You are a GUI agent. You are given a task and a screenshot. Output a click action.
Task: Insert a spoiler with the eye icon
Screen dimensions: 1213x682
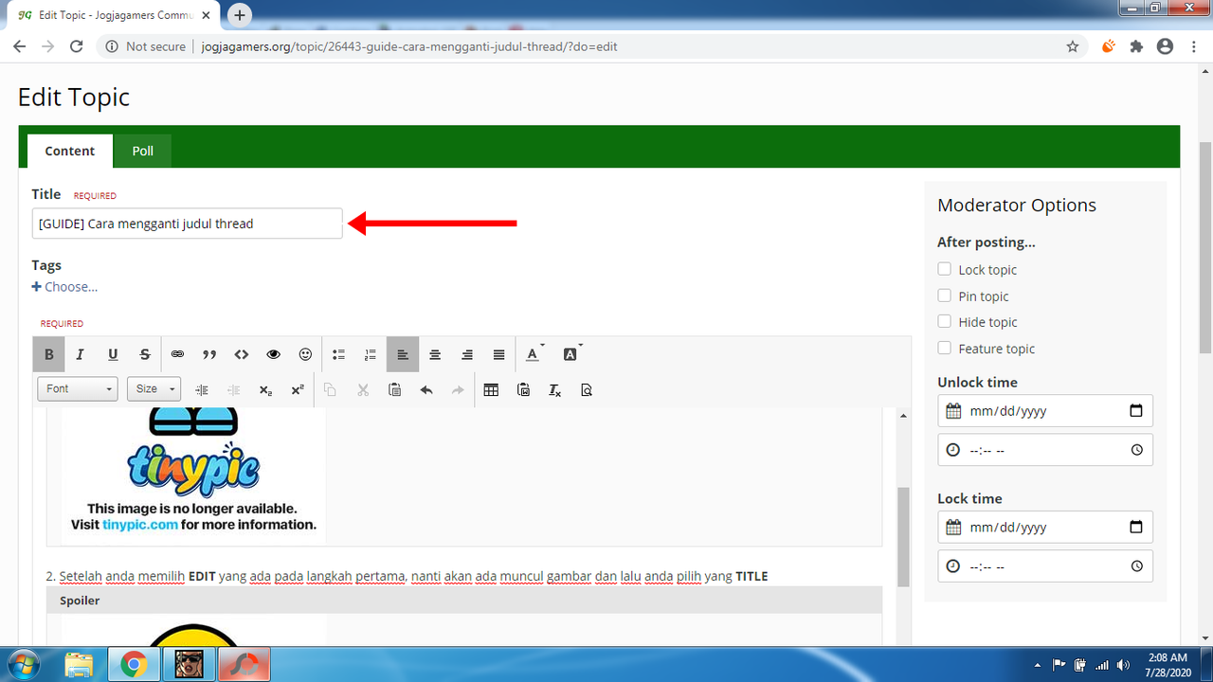pyautogui.click(x=274, y=354)
